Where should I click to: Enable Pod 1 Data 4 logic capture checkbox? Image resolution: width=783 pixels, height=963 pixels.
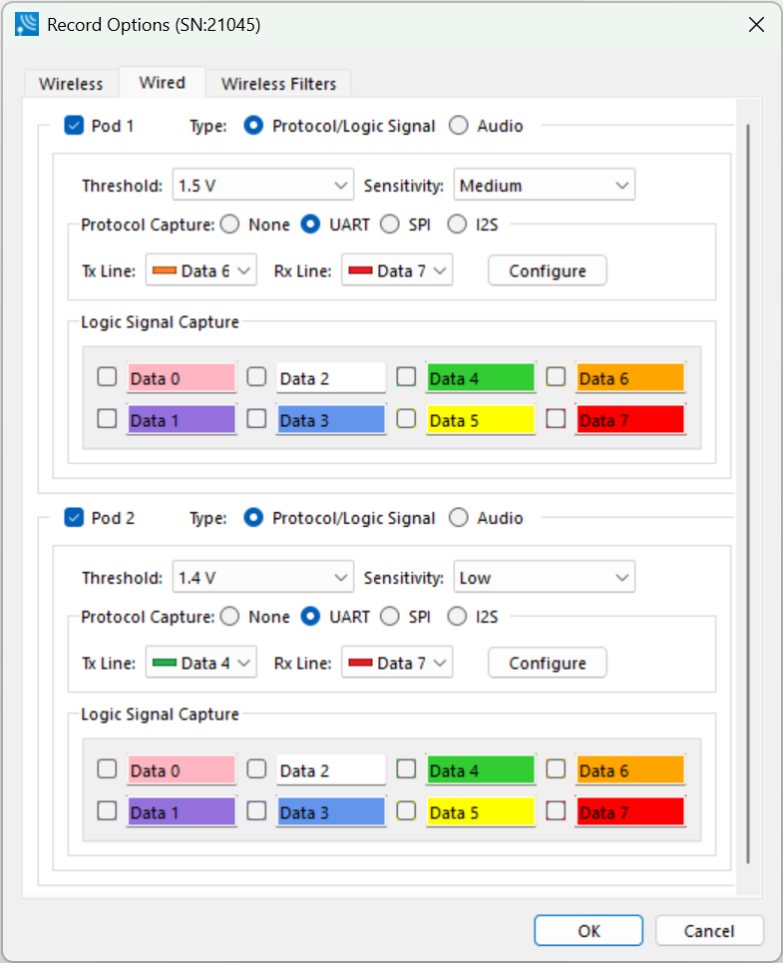[406, 376]
